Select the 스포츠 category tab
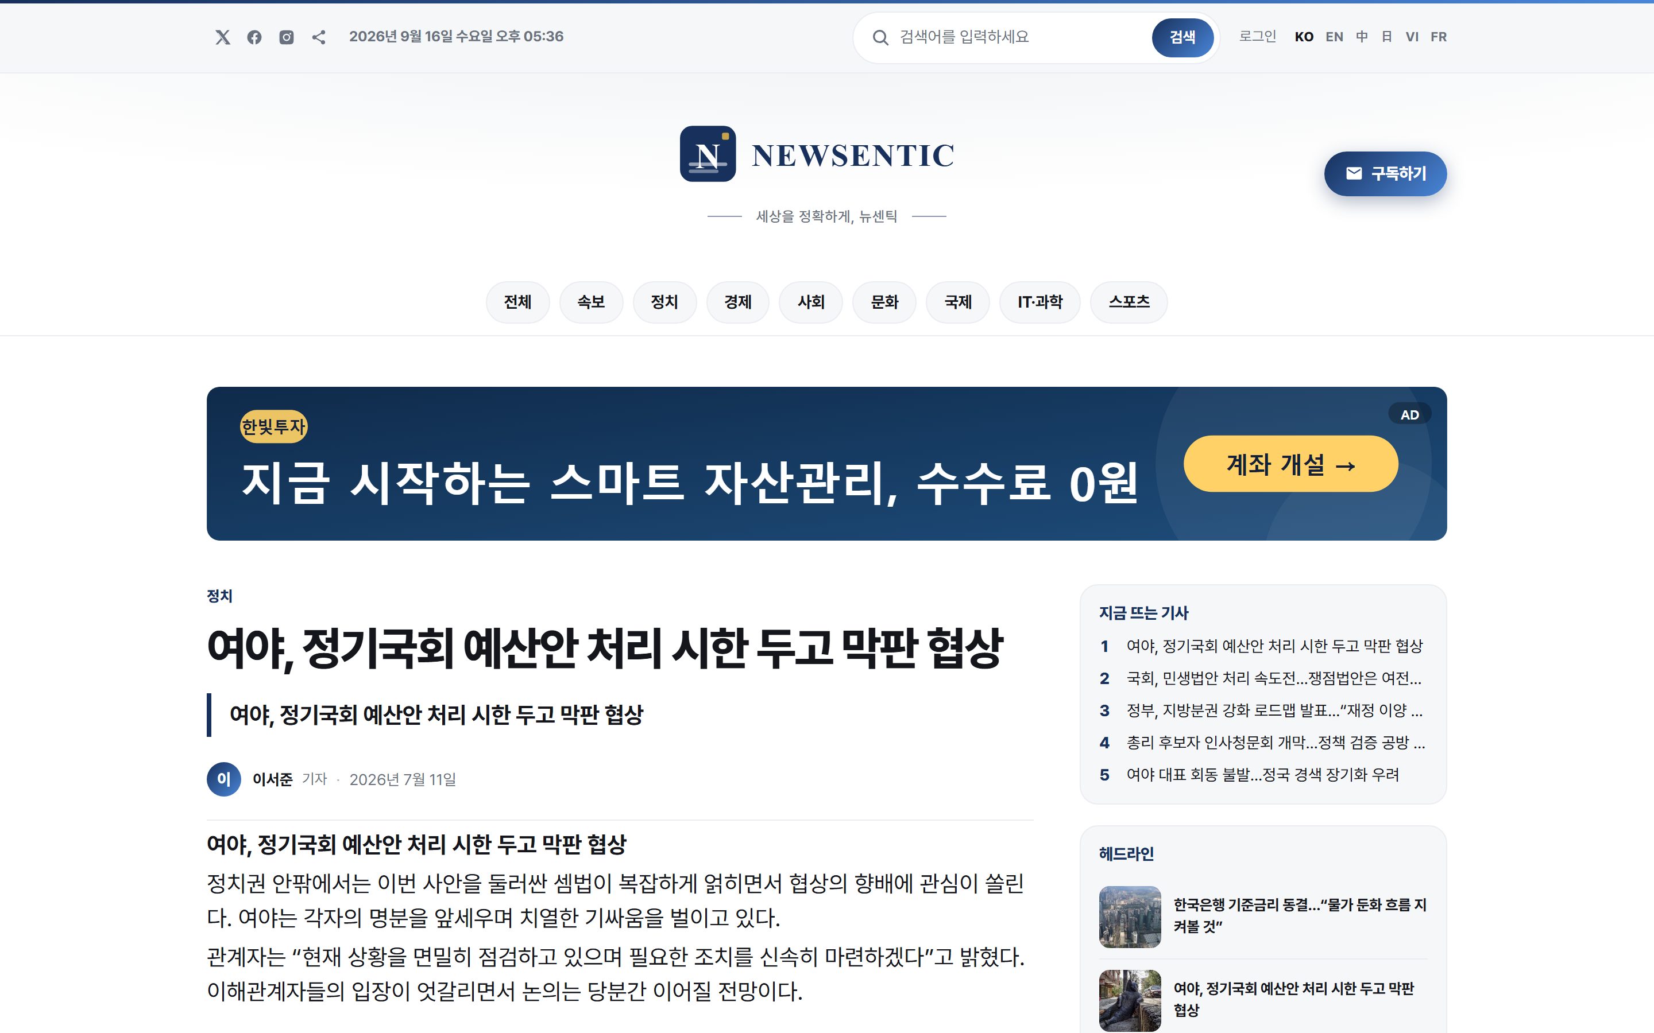 (x=1129, y=302)
